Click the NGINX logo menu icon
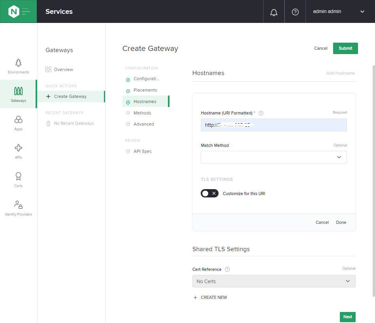Viewport: 375px width, 323px height. point(19,11)
